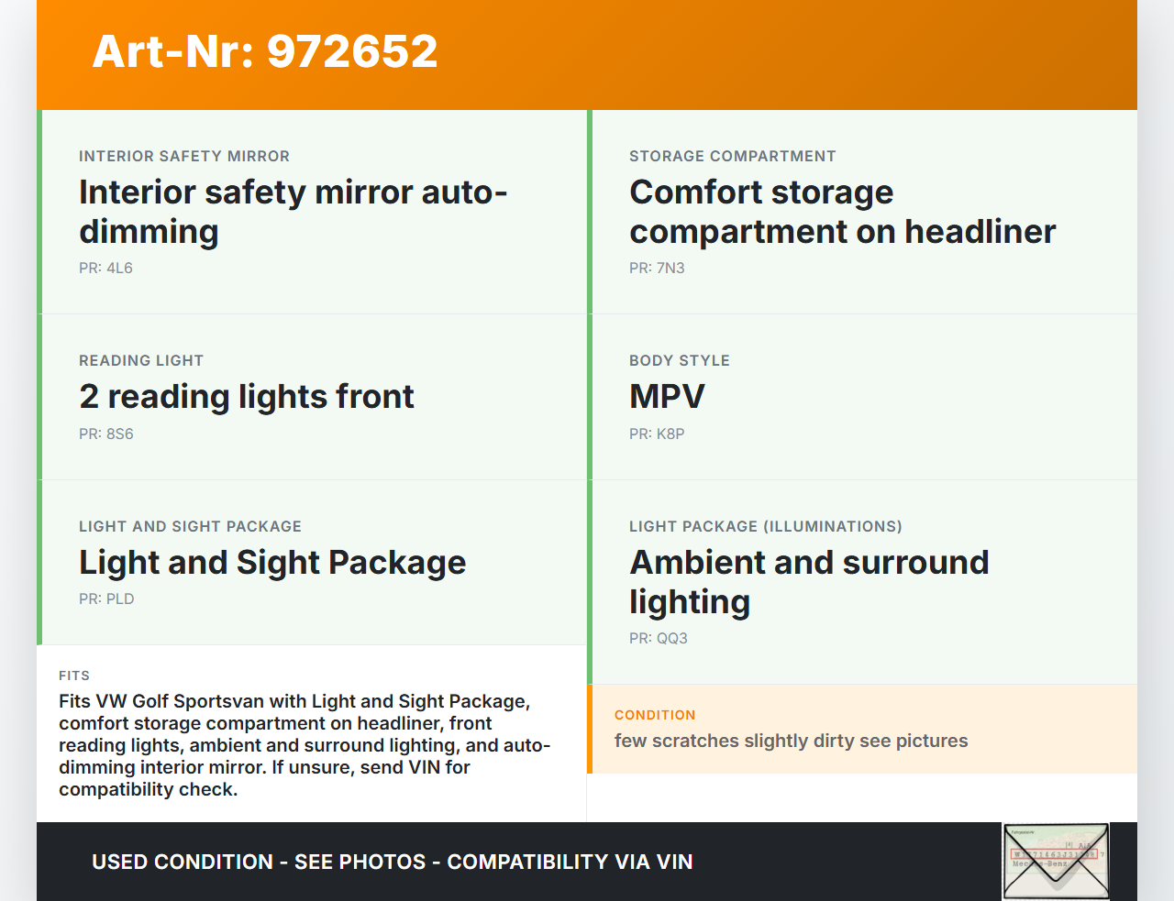
Task: Click the PR: QQ3 code
Action: (658, 639)
